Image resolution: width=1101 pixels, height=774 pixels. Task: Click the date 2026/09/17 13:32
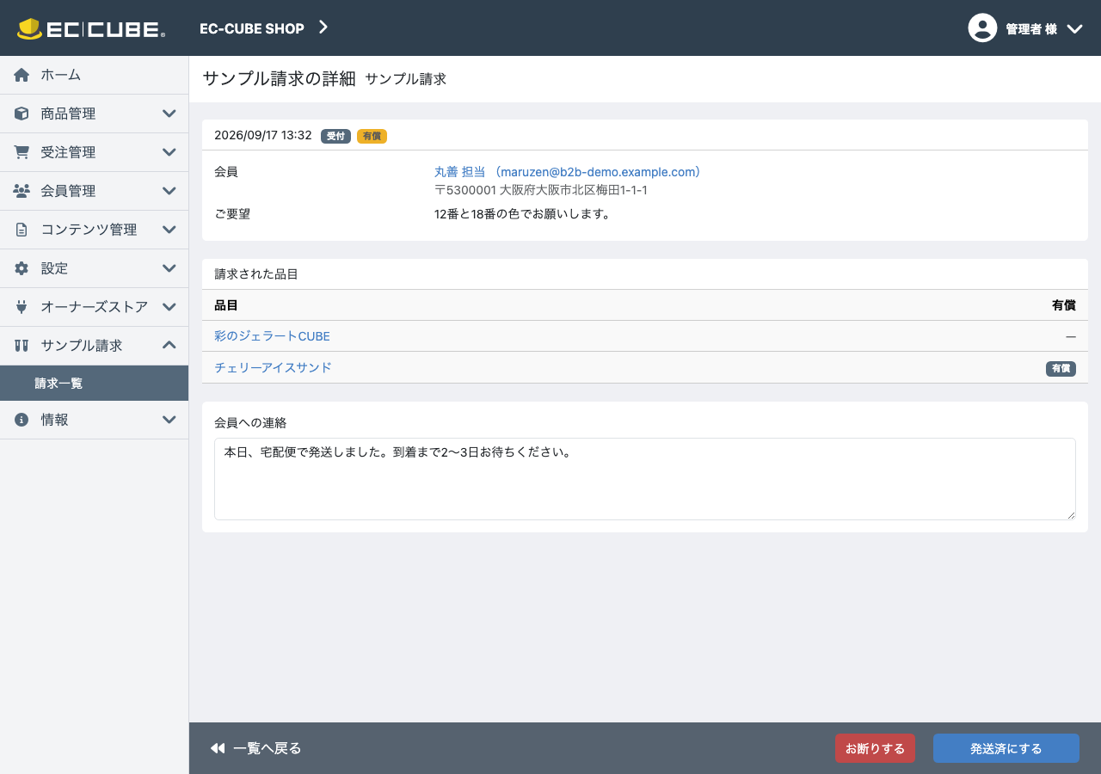tap(263, 135)
